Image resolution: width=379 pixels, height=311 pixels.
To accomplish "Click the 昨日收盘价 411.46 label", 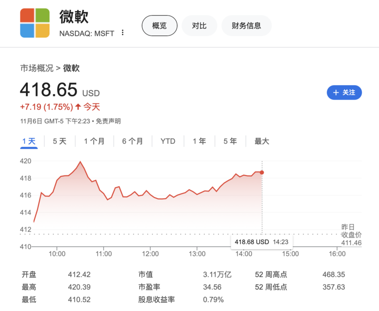I will [x=351, y=235].
